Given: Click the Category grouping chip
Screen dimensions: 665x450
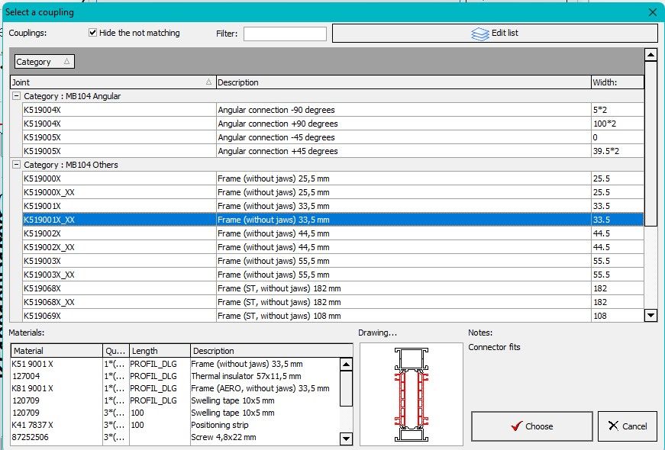Looking at the screenshot, I should (44, 62).
